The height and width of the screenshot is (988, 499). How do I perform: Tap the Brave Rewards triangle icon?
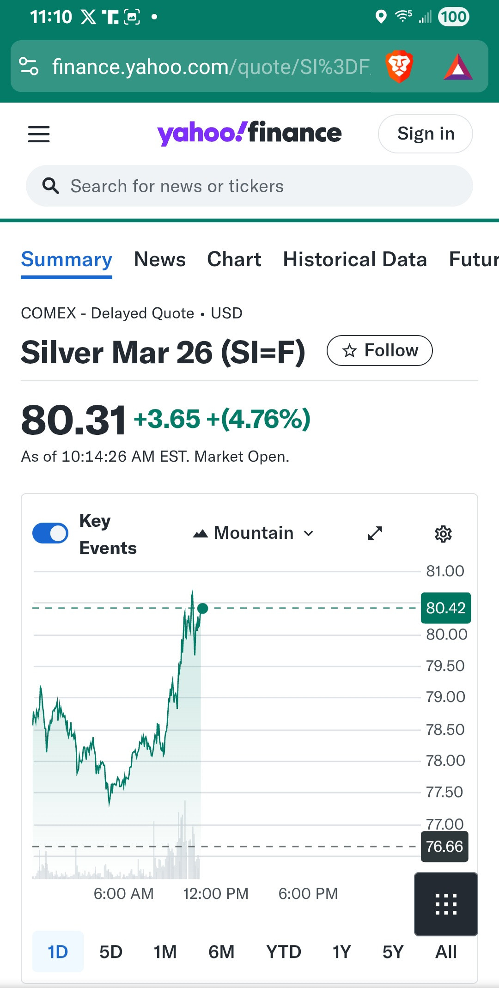pos(457,67)
